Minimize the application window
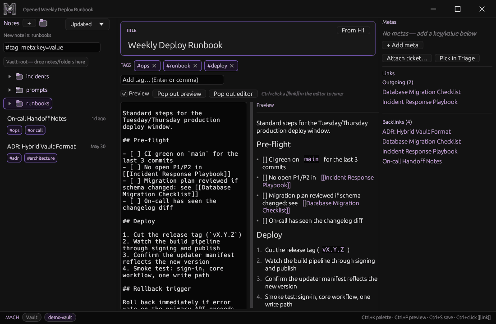Viewport: 496px width, 324px height. click(x=433, y=9)
